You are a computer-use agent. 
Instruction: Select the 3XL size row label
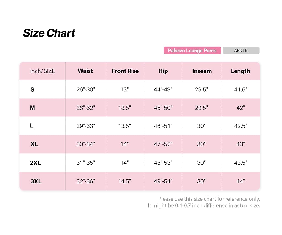tap(36, 181)
